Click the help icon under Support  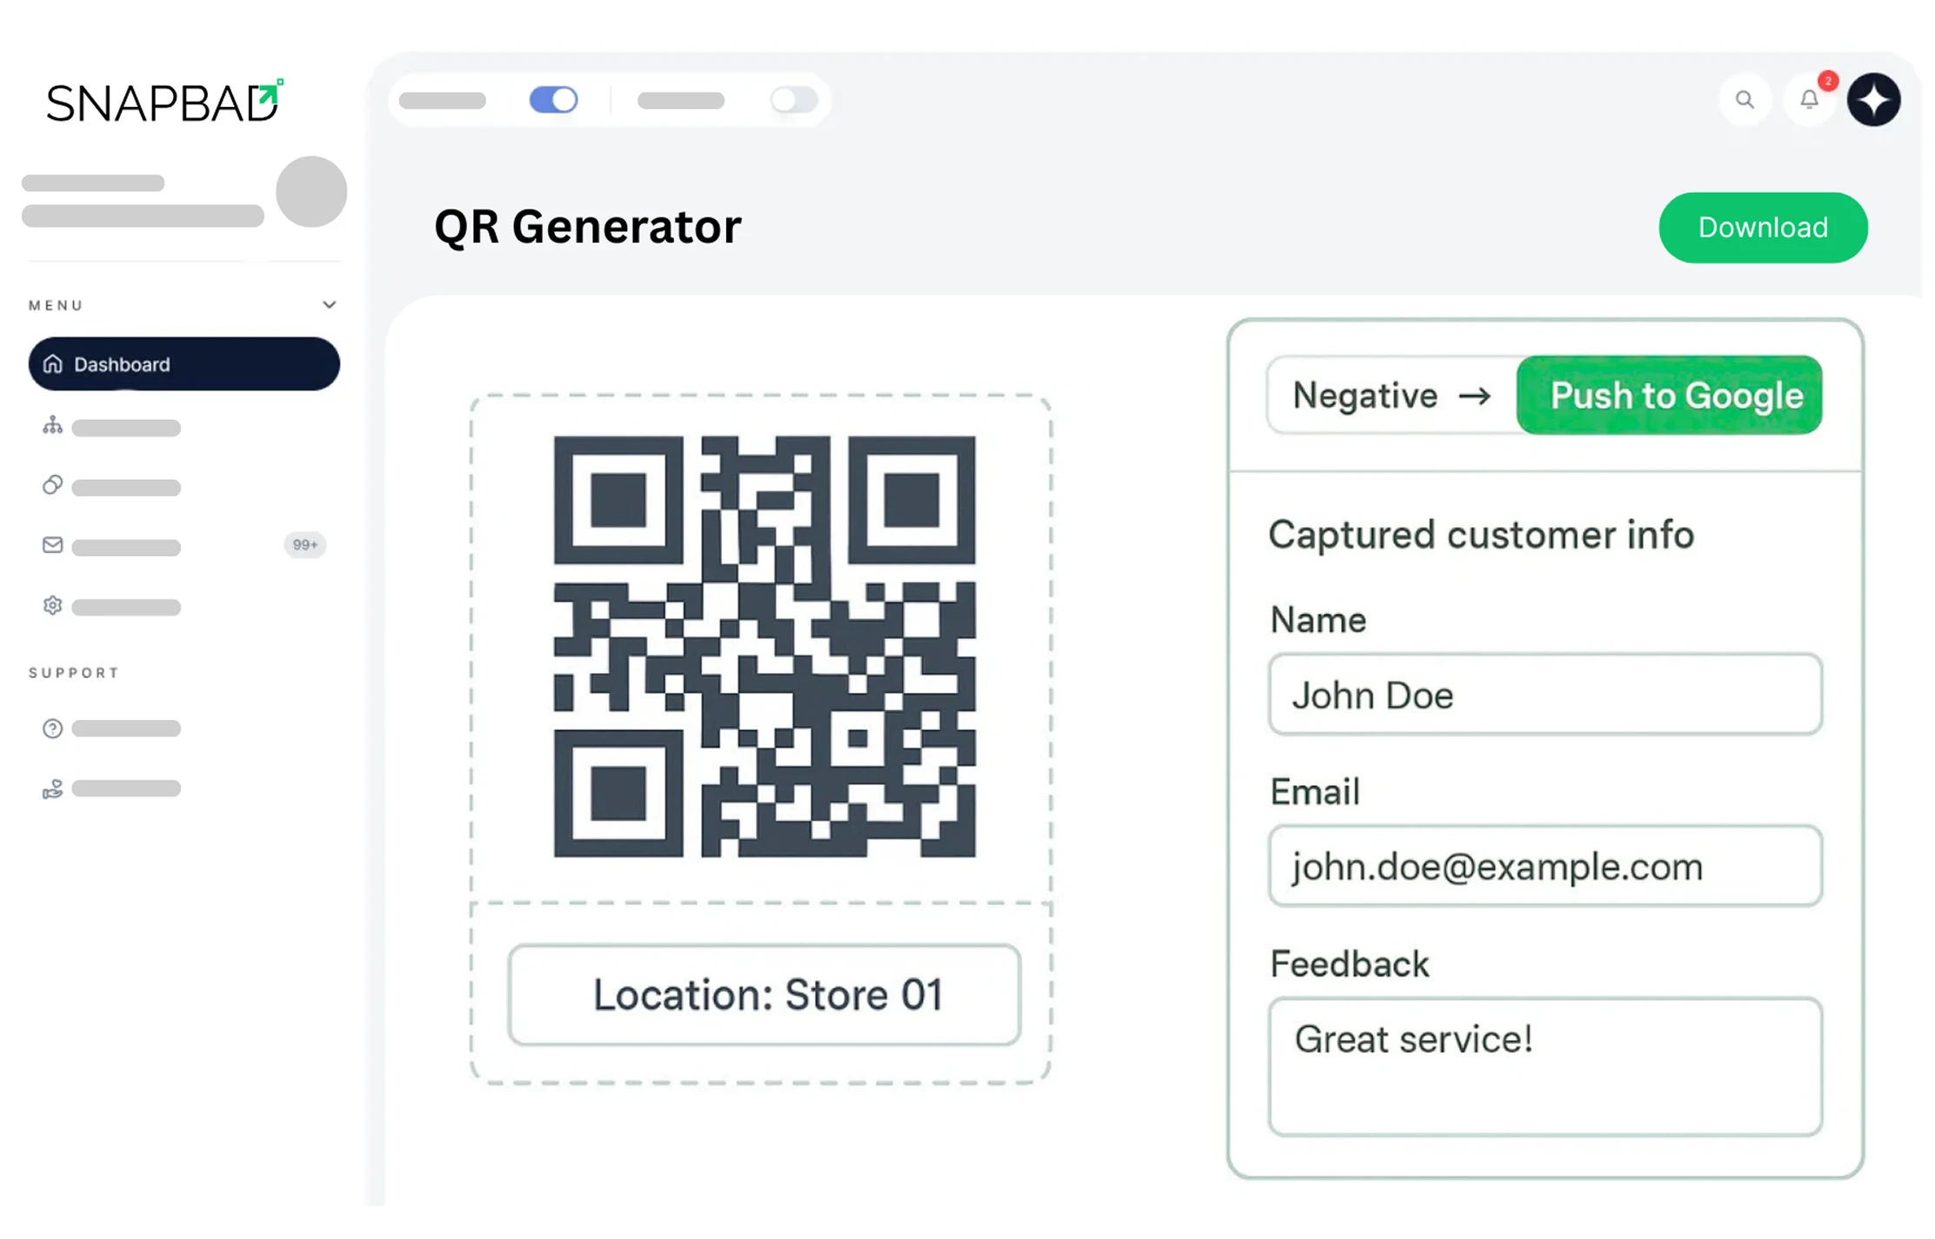[x=52, y=728]
